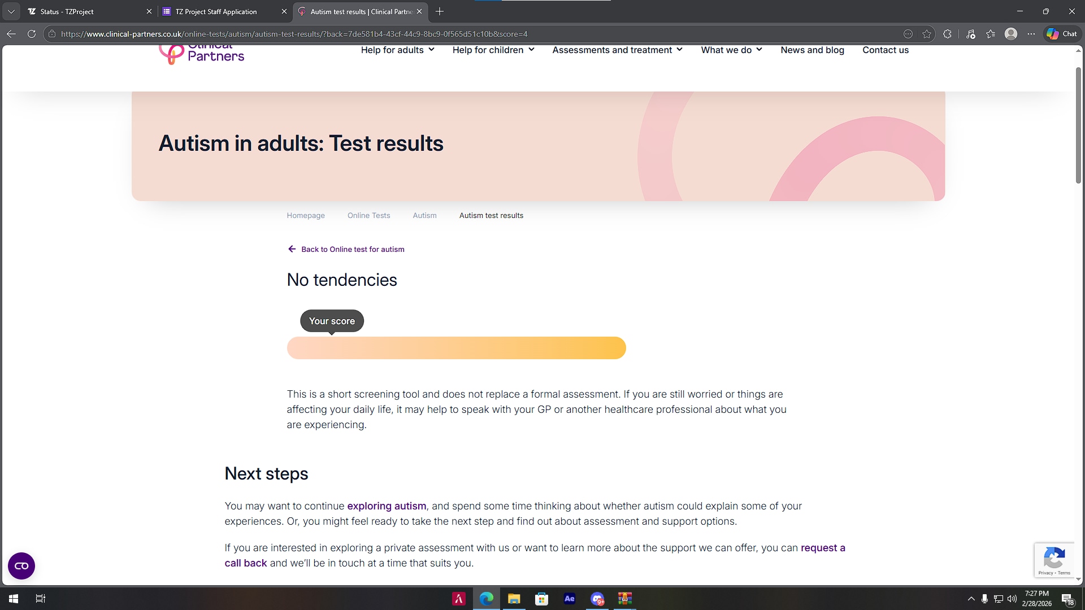The image size is (1085, 610).
Task: Click the browser refresh icon
Action: 32,34
